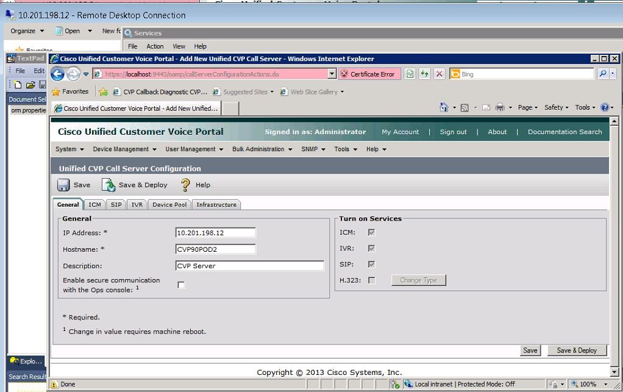The image size is (623, 392).
Task: Enable secure communication with Ops console
Action: 181,284
